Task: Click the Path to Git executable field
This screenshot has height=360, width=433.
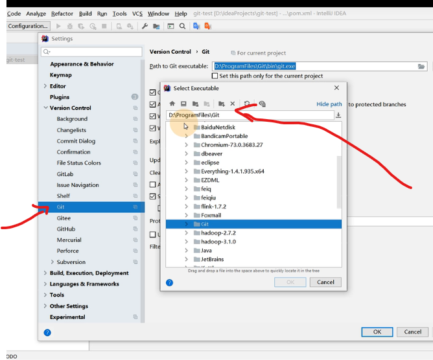Action: click(x=320, y=66)
